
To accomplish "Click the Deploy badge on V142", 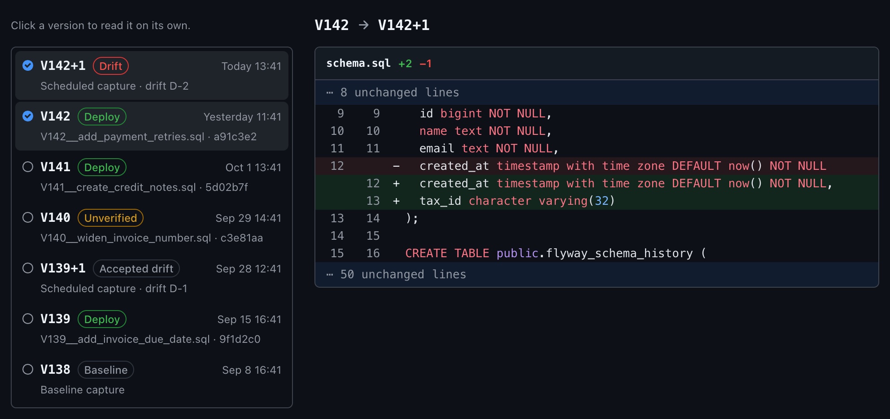I will pyautogui.click(x=102, y=117).
